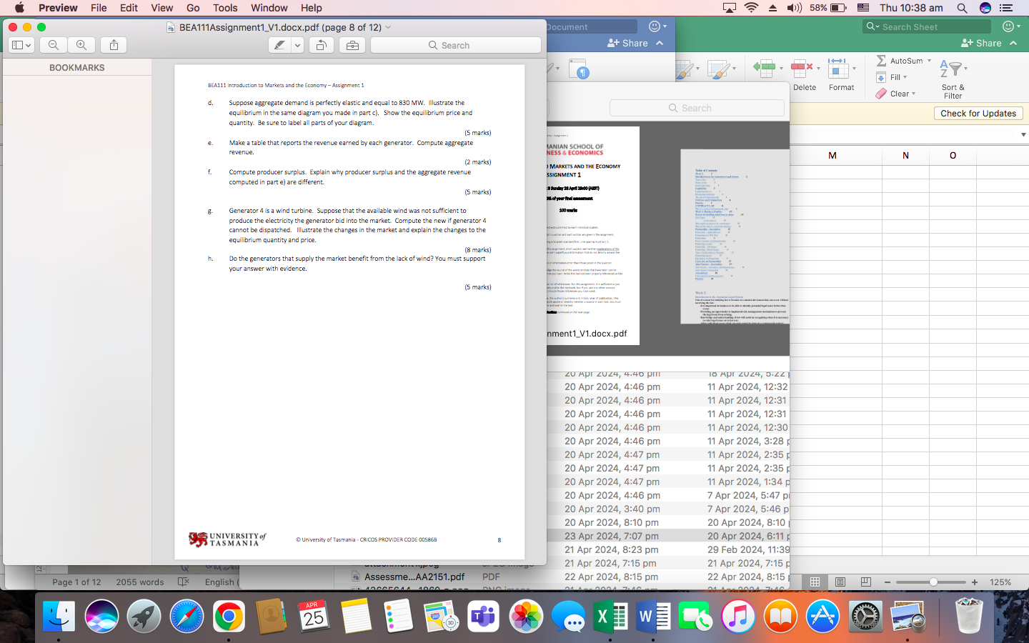
Task: Expand the page title dropdown showing page 8 of 12
Action: point(387,26)
